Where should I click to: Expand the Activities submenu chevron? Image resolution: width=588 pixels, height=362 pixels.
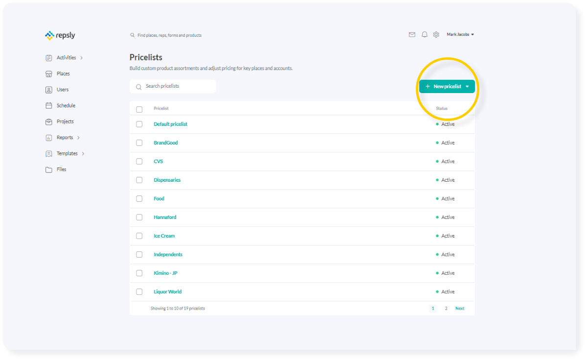pos(81,58)
